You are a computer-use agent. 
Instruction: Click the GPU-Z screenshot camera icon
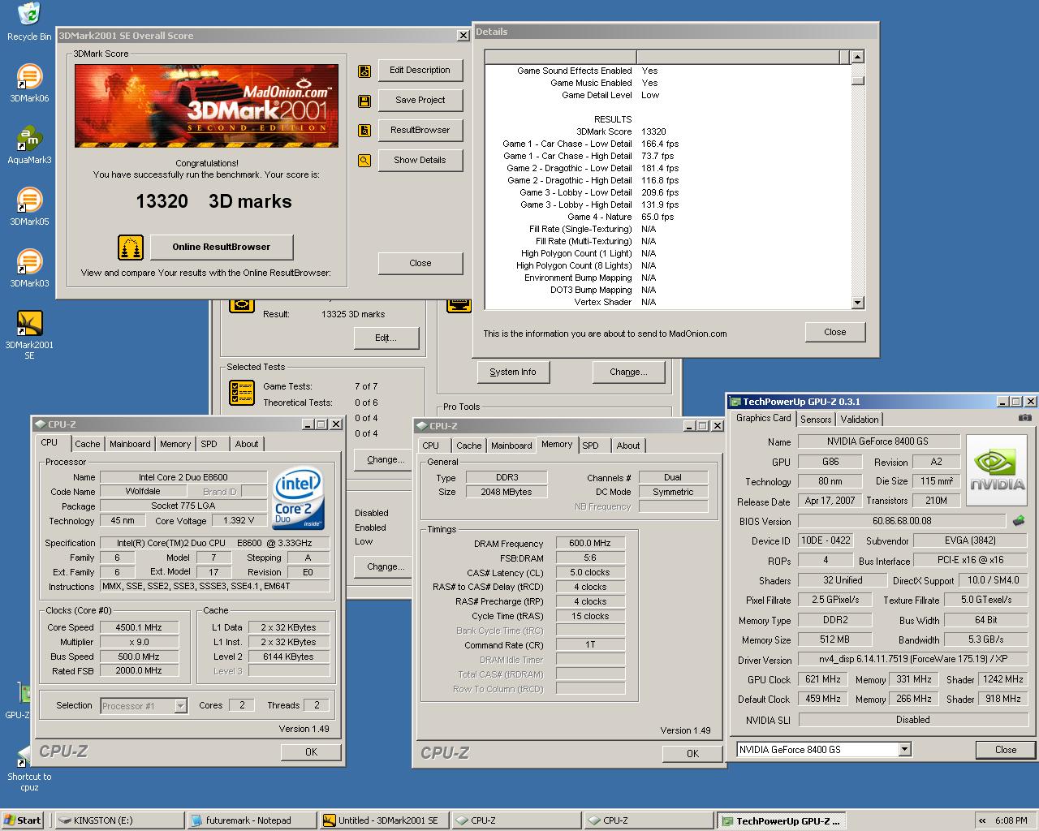click(x=1025, y=418)
